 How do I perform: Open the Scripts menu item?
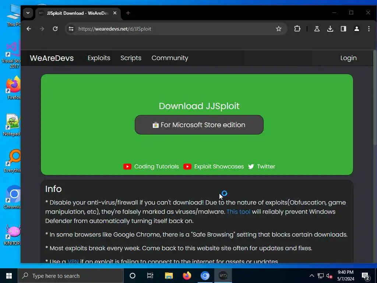[x=131, y=58]
